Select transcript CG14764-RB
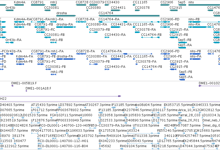 150,37
